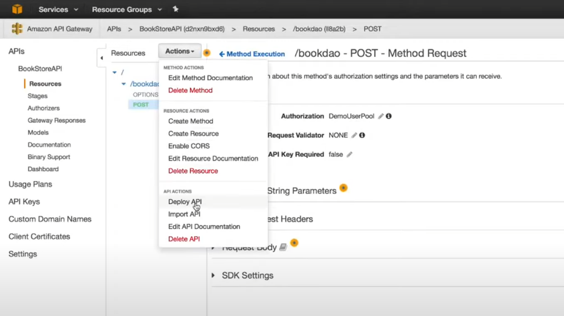Click DemoUserPool authorization value
The height and width of the screenshot is (316, 564).
tap(351, 116)
